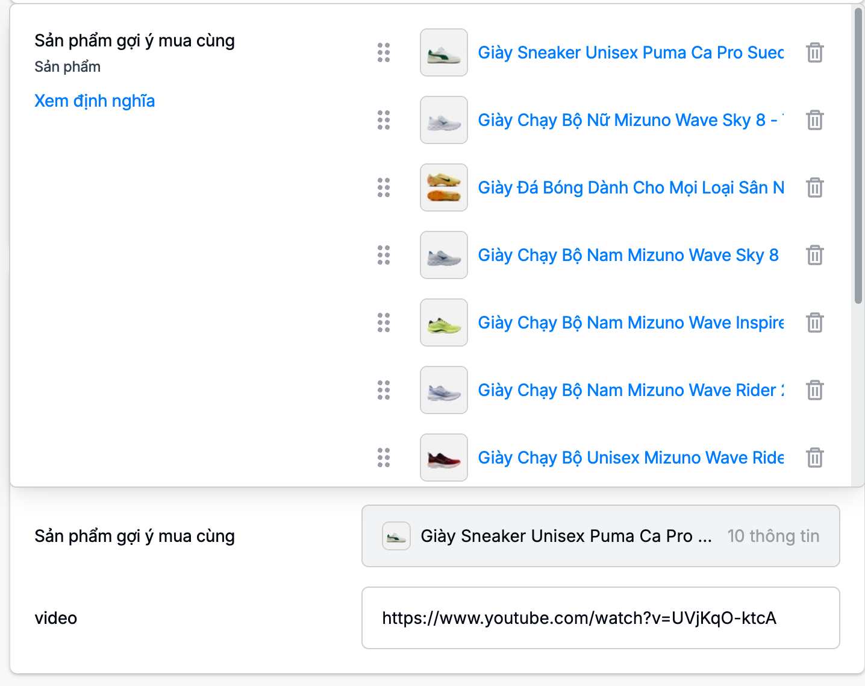Open the product list field showing 10 thông tin
The image size is (865, 686).
pyautogui.click(x=600, y=536)
